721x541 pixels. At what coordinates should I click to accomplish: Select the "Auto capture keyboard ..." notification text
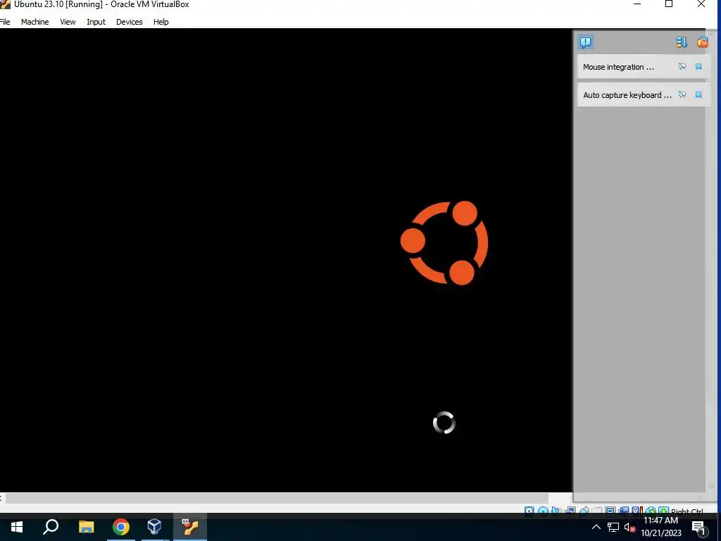coord(627,95)
